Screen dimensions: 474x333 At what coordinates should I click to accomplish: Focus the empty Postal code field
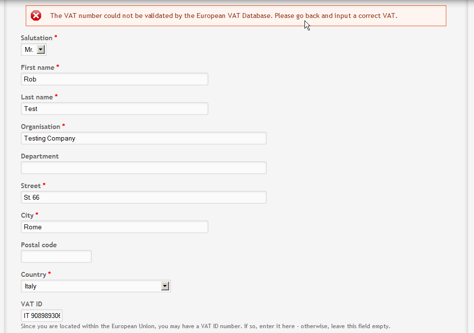pos(56,256)
